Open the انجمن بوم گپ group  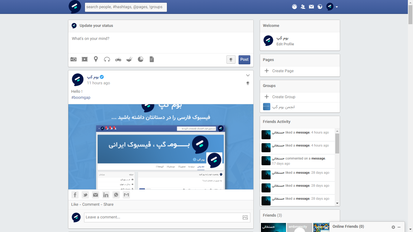point(283,107)
